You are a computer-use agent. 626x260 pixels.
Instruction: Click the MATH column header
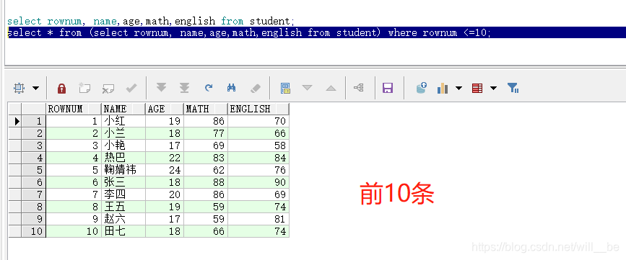[x=206, y=109]
